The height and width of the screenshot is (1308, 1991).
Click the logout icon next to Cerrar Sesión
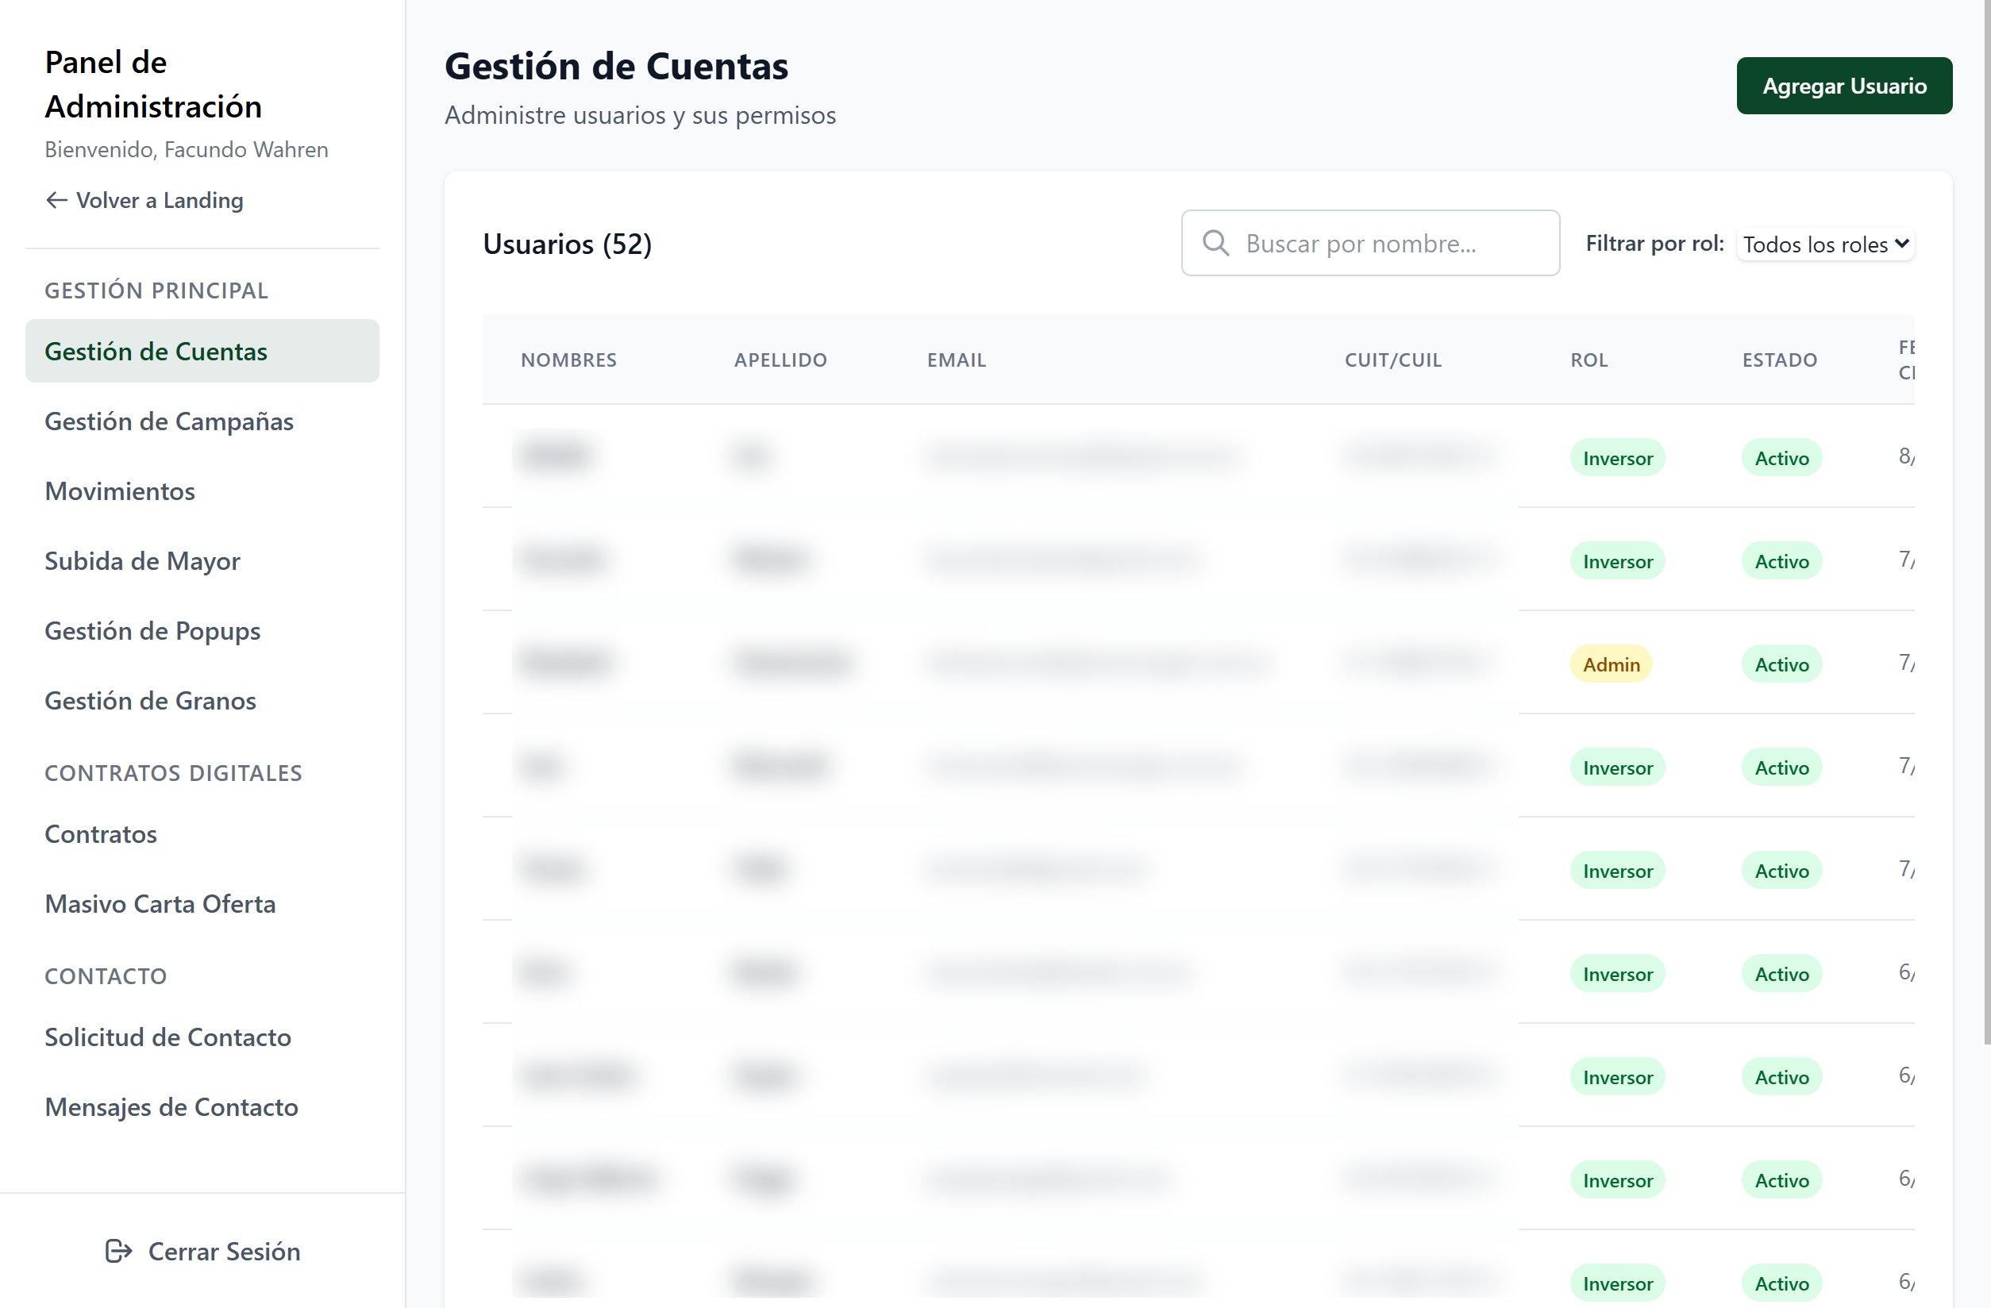pyautogui.click(x=118, y=1250)
